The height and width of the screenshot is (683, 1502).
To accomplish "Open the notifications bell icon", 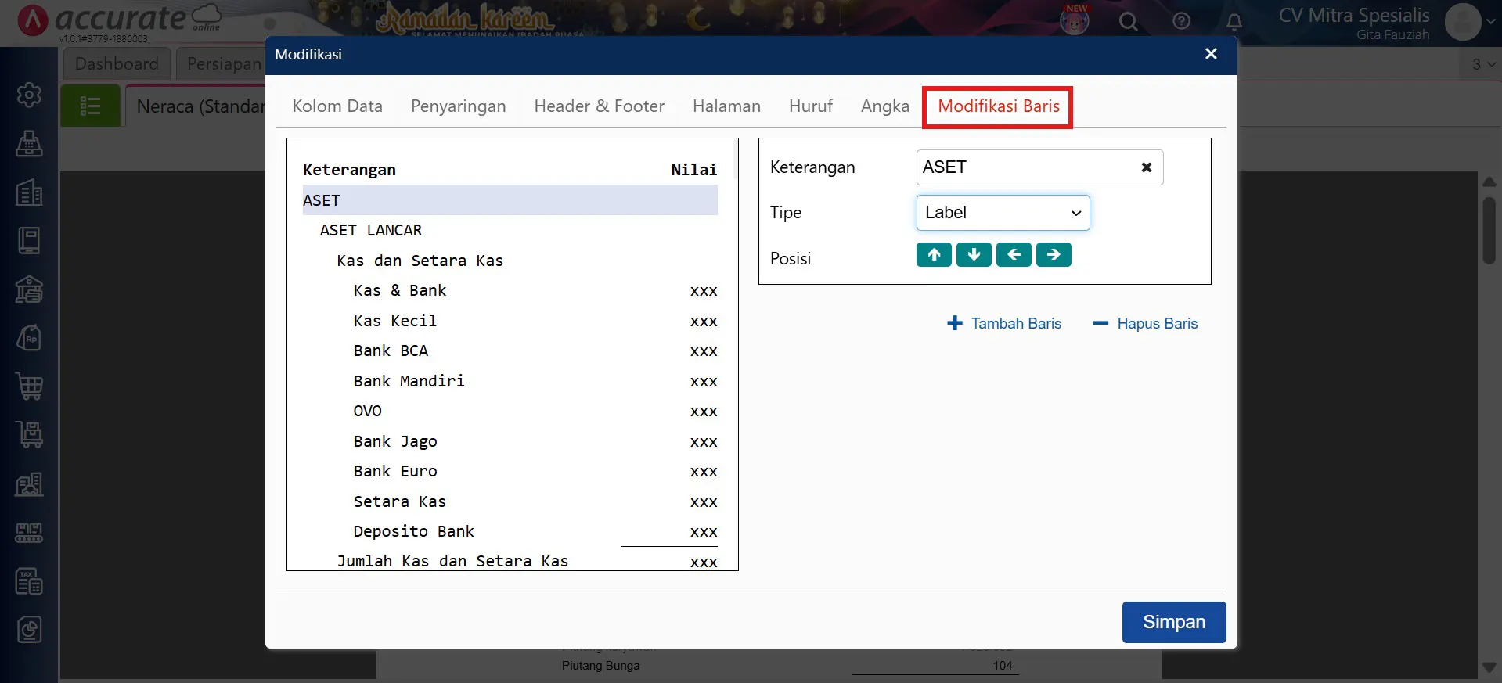I will [x=1234, y=22].
